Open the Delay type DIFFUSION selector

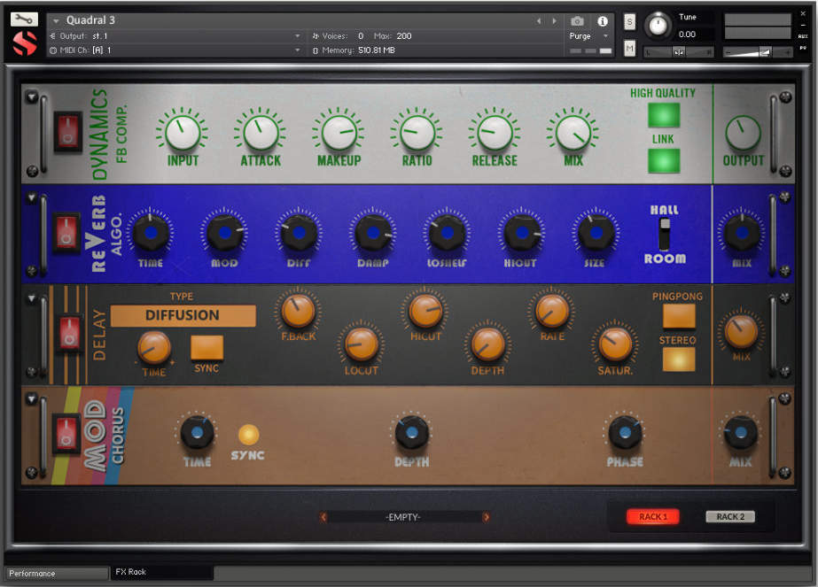pos(183,315)
